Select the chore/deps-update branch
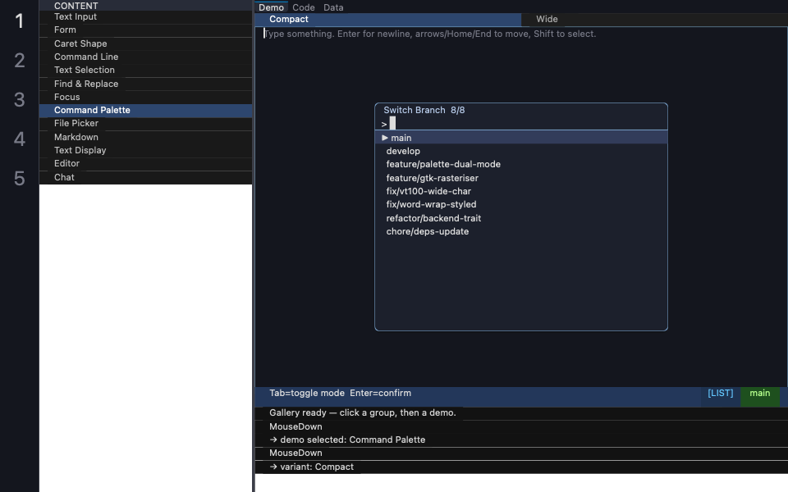Image resolution: width=788 pixels, height=492 pixels. coord(521,231)
